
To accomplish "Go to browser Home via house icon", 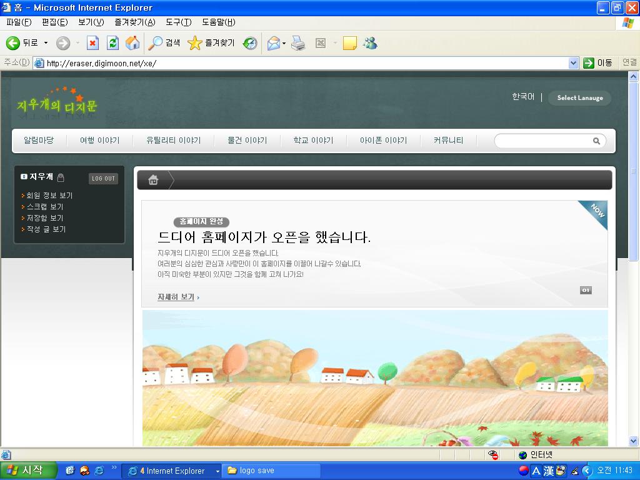I will click(x=132, y=43).
